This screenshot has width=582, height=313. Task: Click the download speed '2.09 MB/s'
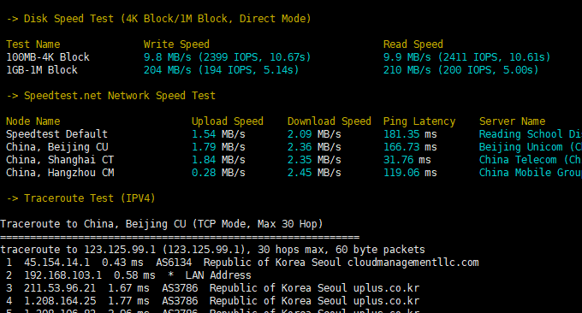(314, 134)
